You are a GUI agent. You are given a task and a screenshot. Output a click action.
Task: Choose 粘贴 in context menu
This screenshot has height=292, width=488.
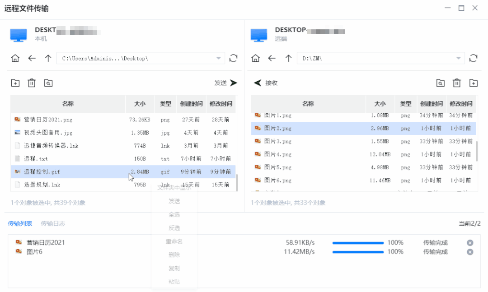174,282
